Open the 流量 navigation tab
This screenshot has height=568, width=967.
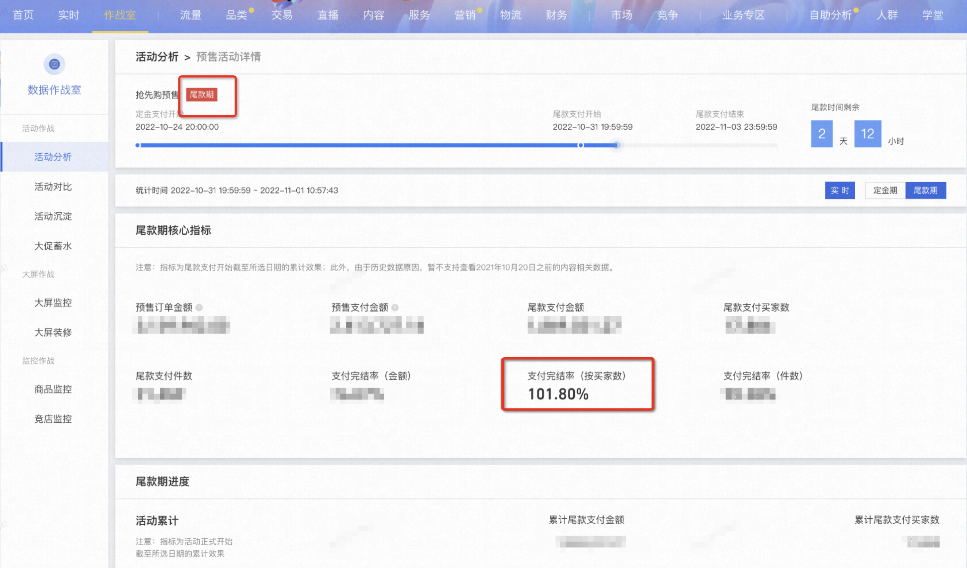click(x=191, y=15)
